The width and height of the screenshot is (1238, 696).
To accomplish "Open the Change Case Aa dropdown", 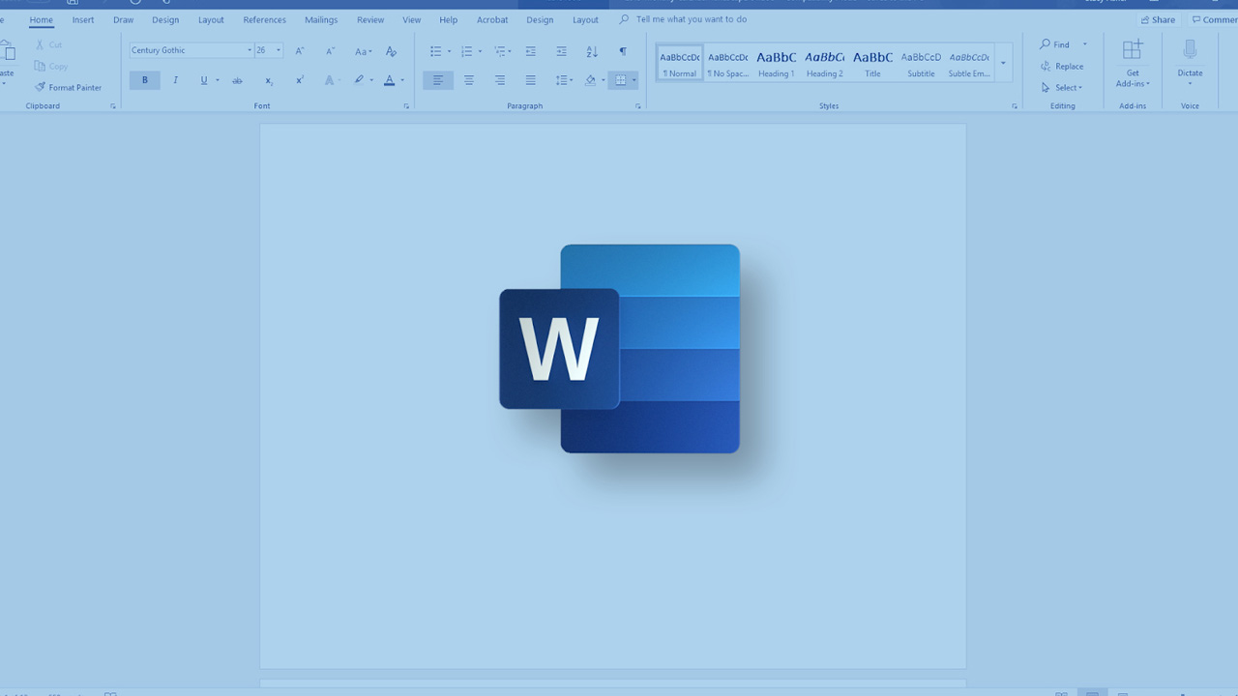I will tap(363, 50).
